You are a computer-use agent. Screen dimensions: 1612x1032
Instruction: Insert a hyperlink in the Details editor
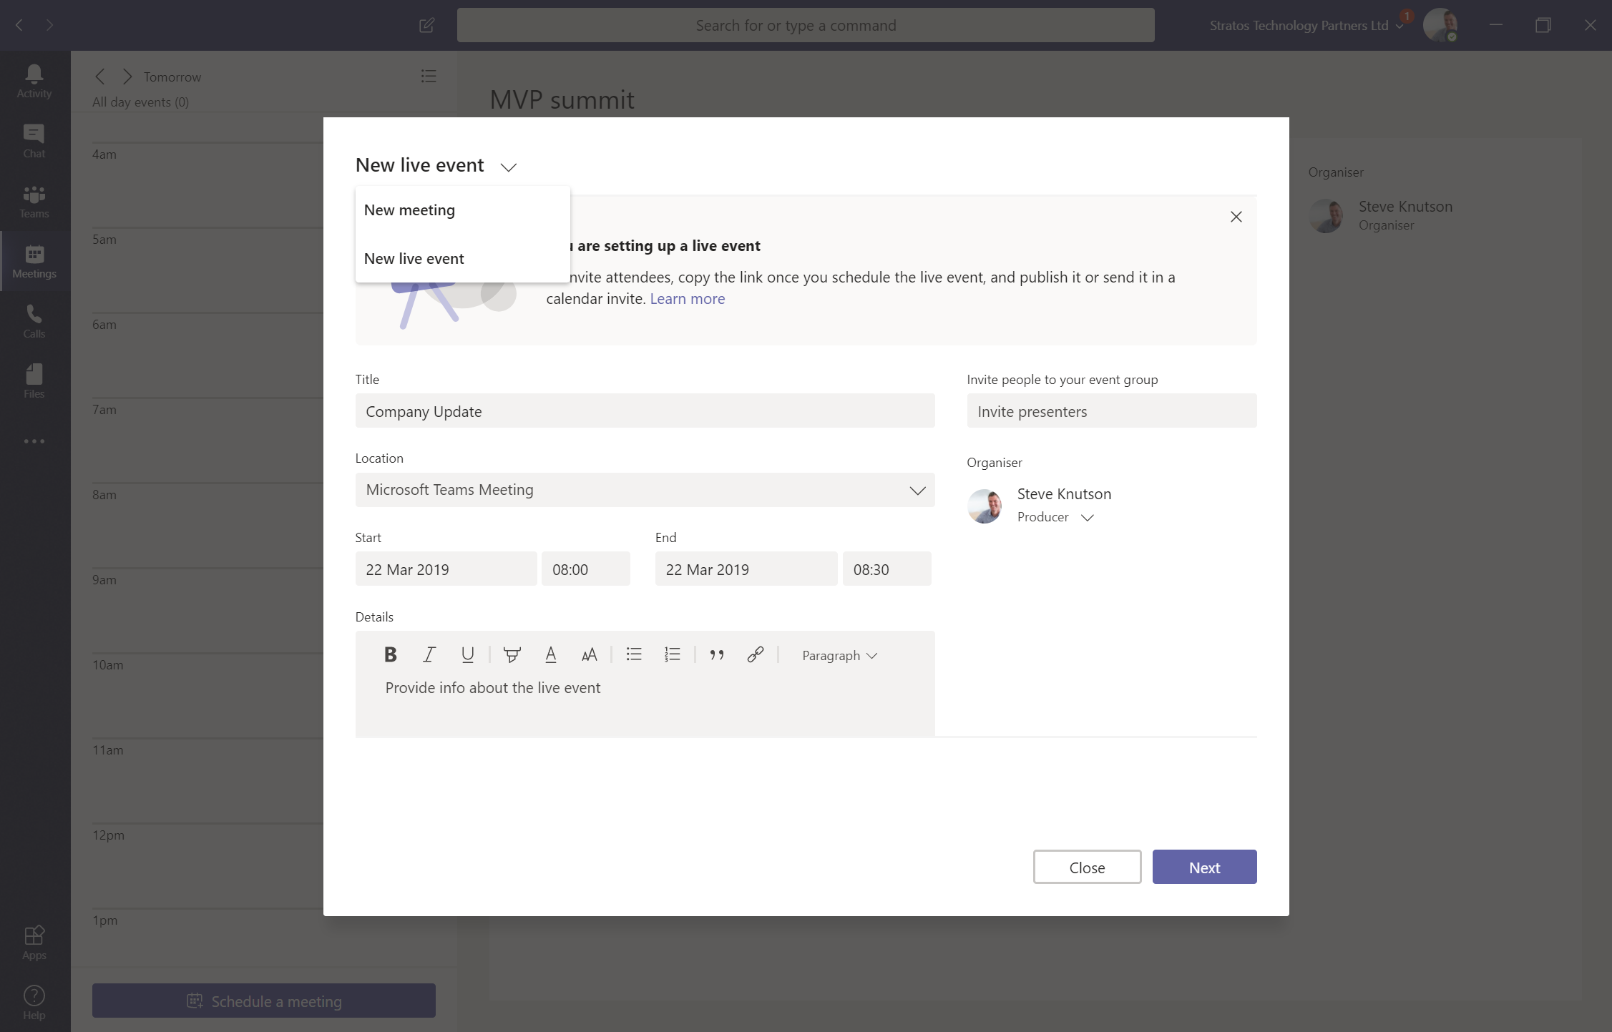coord(754,654)
